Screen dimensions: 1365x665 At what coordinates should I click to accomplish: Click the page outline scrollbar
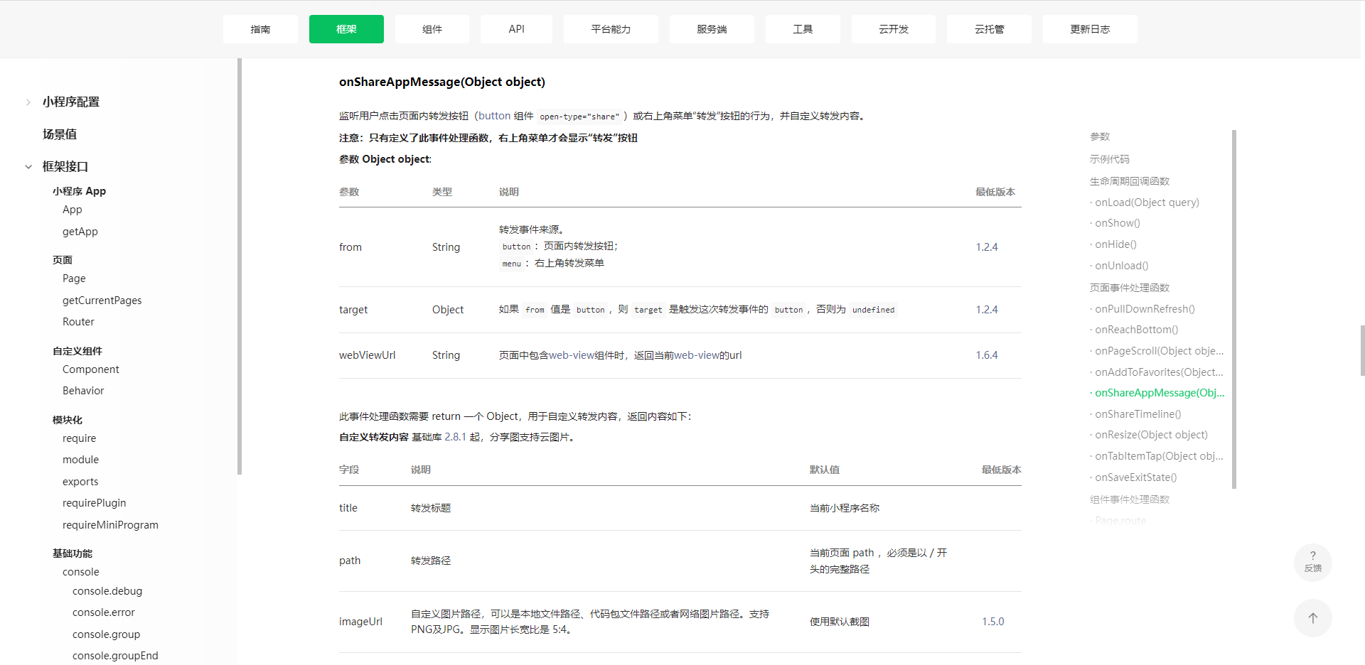[1234, 309]
